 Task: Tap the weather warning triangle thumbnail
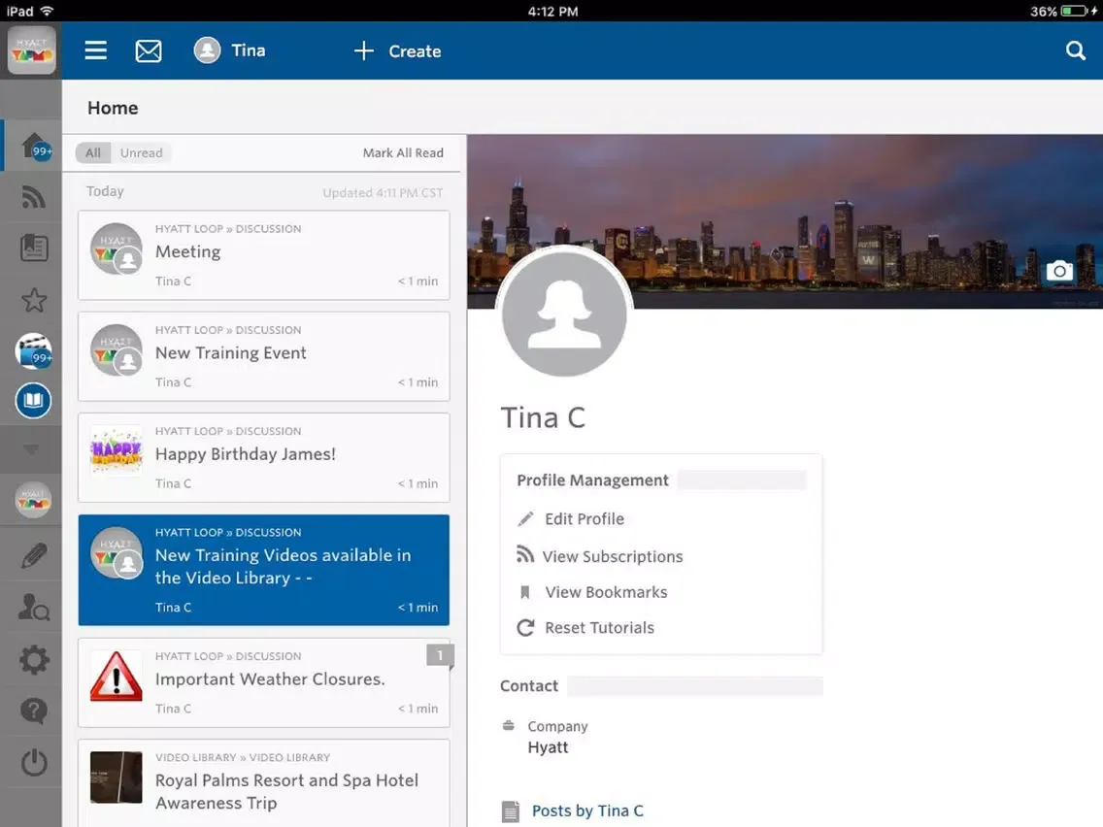tap(117, 677)
